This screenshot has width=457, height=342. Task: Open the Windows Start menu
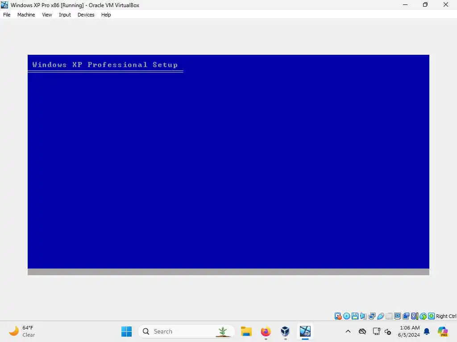[126, 331]
